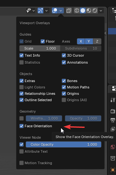This screenshot has width=116, height=175.
Task: Toggle the Show Overlays button
Action: 55,10
